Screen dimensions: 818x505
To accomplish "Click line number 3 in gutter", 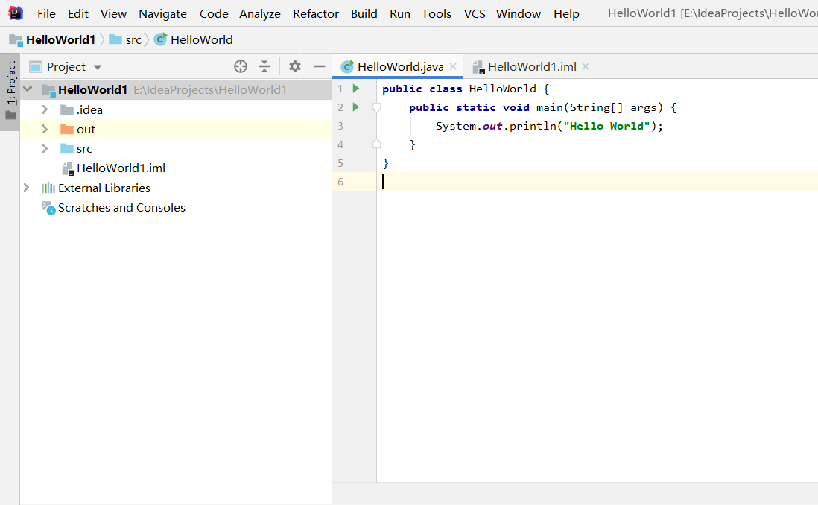I will coord(340,126).
